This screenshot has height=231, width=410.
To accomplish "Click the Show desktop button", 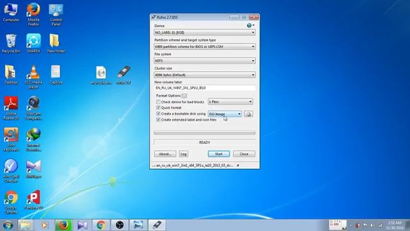I will coord(407,225).
